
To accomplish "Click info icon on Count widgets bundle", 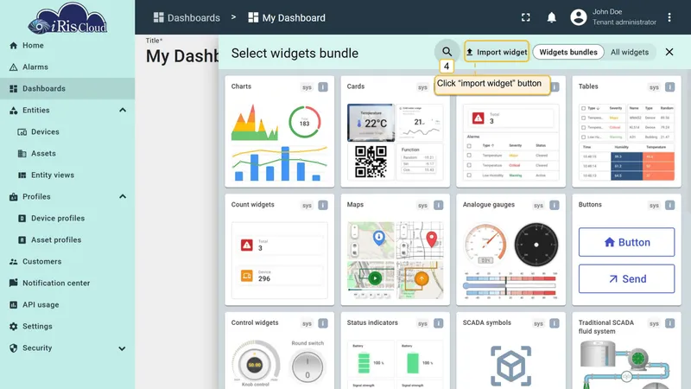I will pos(323,205).
